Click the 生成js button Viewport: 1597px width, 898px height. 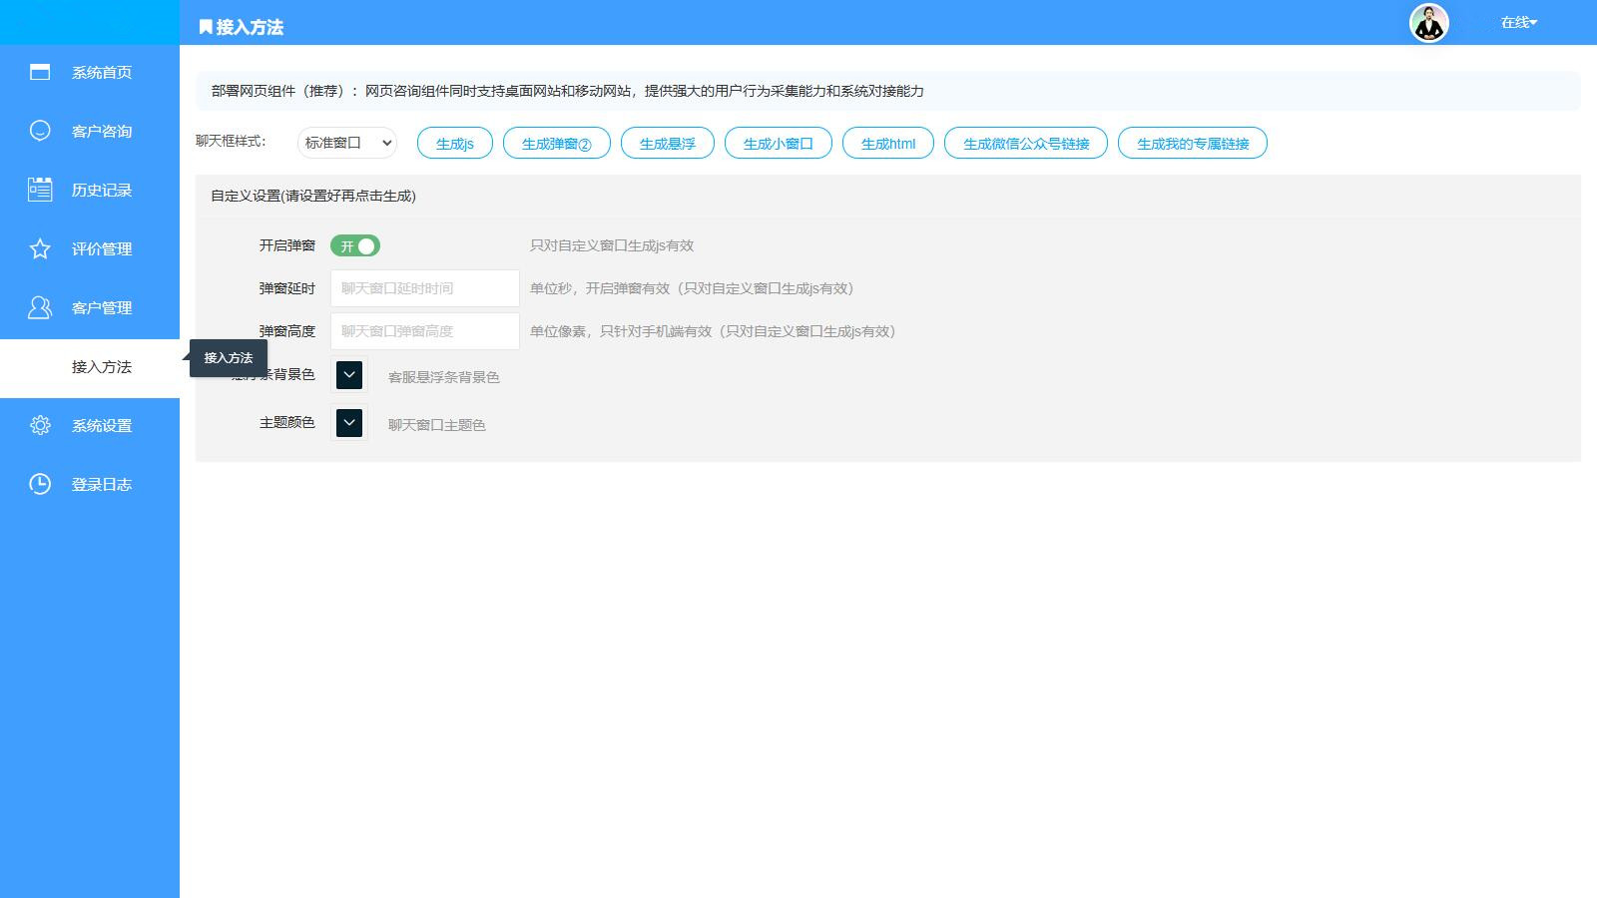[454, 143]
